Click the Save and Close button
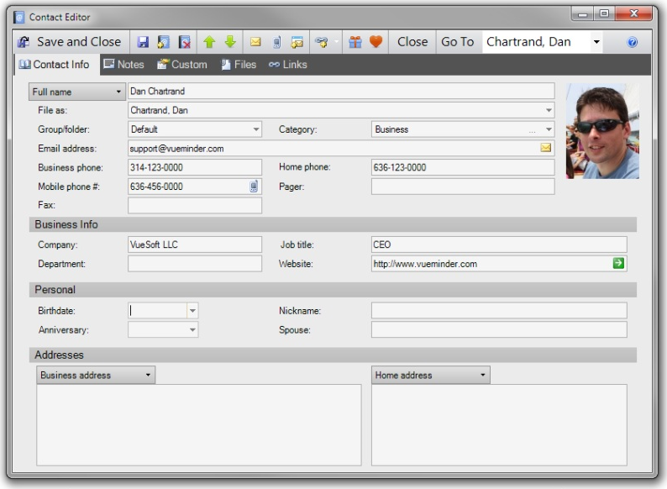667x489 pixels. coord(70,42)
